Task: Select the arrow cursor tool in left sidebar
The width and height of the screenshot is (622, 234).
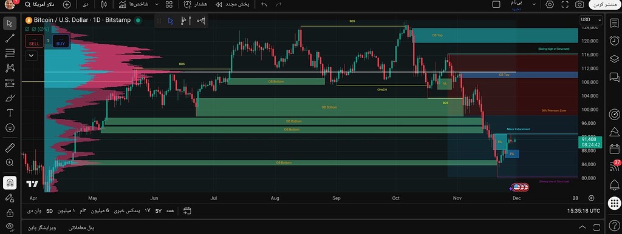Action: (10, 24)
